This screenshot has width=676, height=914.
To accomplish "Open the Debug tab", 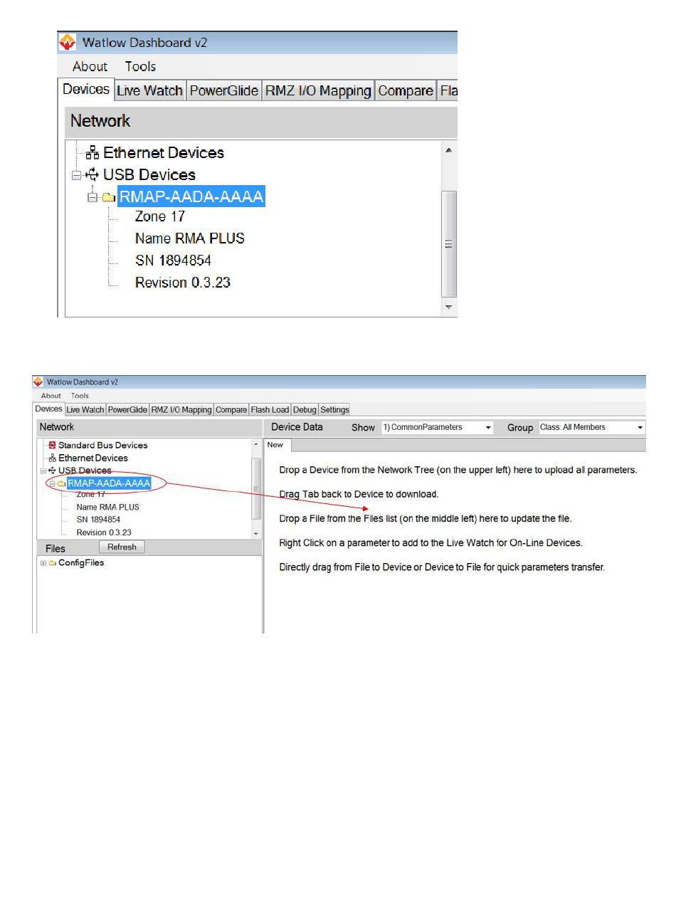I will pos(305,409).
